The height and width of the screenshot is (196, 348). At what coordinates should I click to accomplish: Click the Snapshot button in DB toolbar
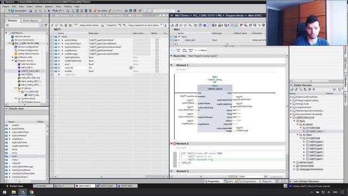(111, 26)
